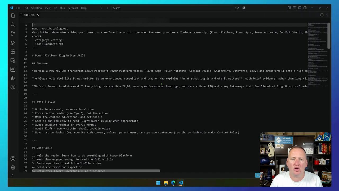This screenshot has width=339, height=191.
Task: Toggle the bottom panel layout button
Action: point(300,8)
